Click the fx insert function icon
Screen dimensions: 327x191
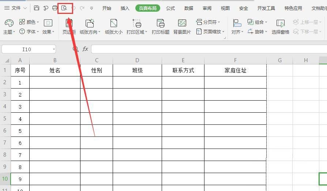[x=85, y=49]
